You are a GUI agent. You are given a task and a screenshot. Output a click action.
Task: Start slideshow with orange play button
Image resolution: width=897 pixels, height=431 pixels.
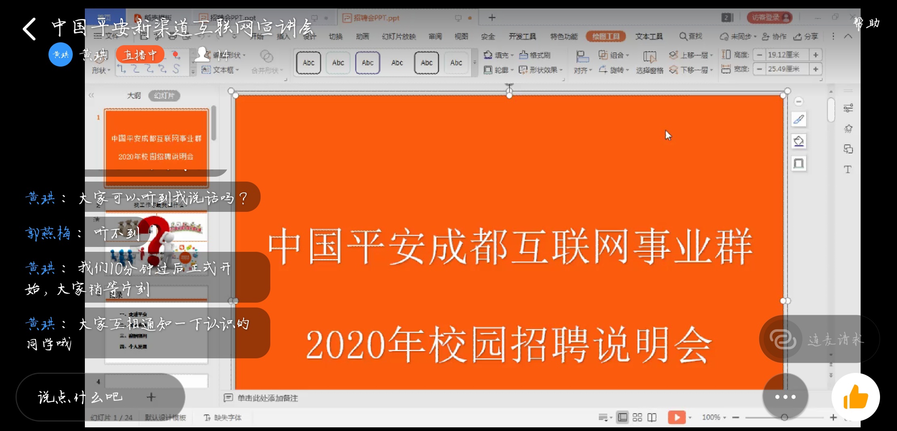pyautogui.click(x=677, y=417)
